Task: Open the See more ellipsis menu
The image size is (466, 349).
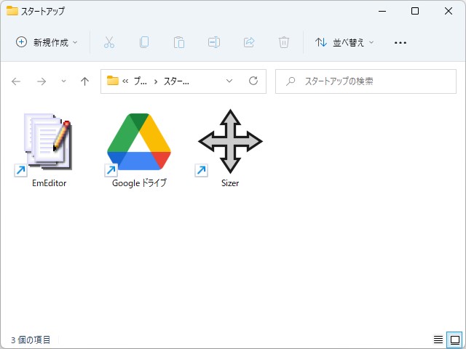Action: pos(400,43)
